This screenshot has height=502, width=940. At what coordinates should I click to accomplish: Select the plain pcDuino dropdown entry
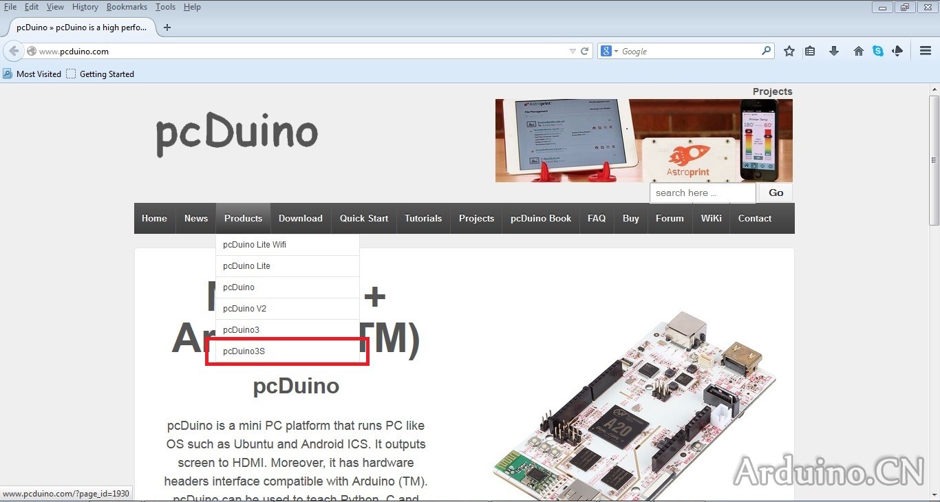tap(288, 287)
